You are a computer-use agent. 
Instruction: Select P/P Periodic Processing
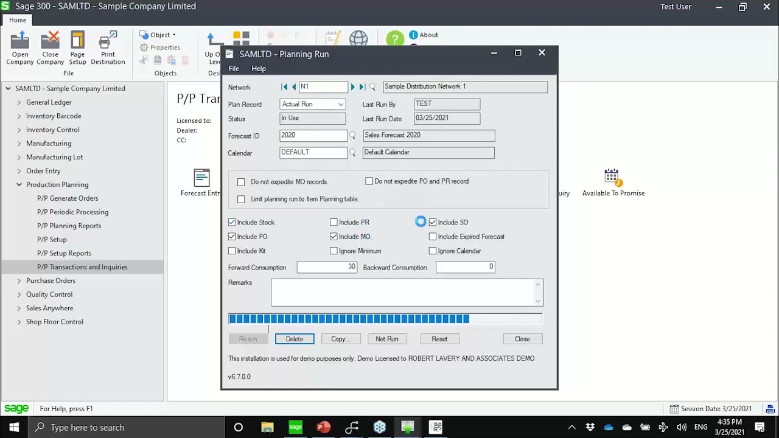(72, 212)
